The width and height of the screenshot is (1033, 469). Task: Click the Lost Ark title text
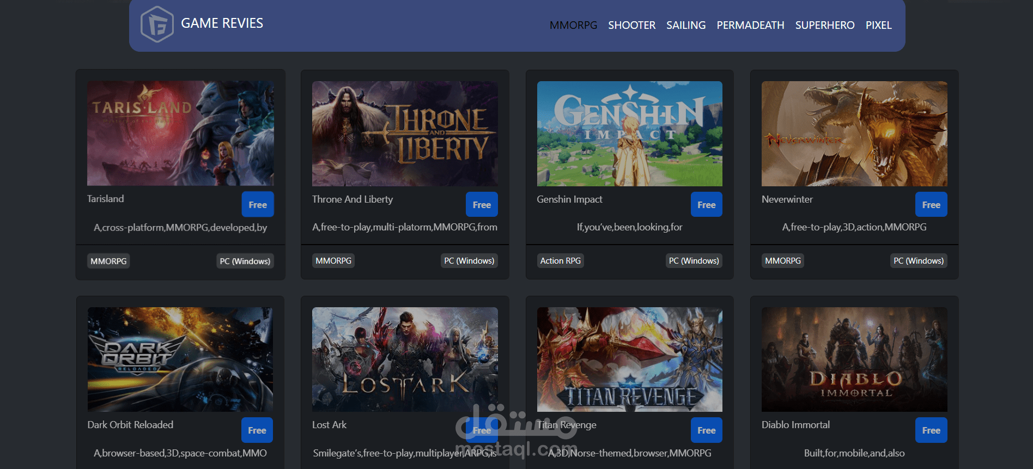click(x=329, y=425)
